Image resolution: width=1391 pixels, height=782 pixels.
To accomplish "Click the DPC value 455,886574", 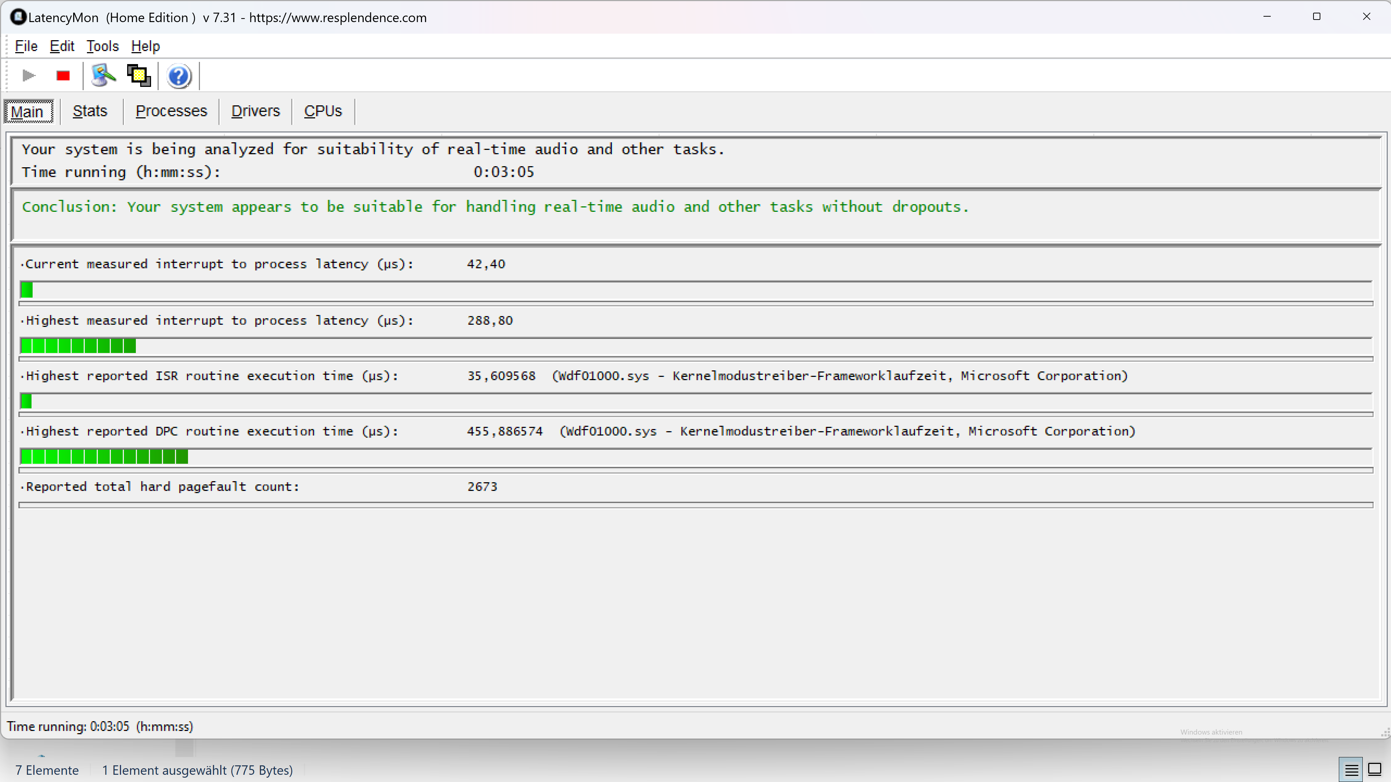I will tap(505, 432).
